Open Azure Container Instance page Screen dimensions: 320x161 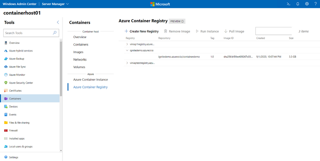click(x=90, y=80)
